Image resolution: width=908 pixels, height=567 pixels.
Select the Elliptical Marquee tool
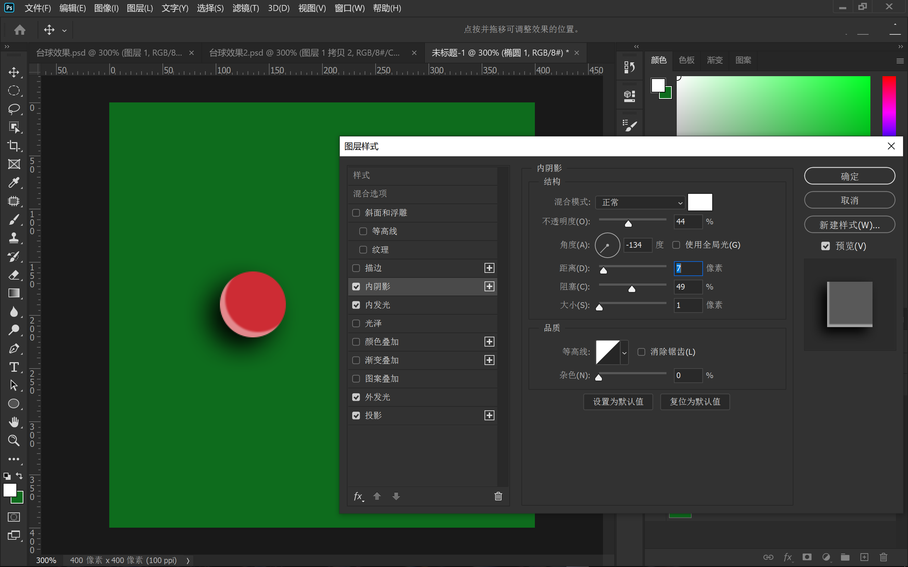[14, 90]
